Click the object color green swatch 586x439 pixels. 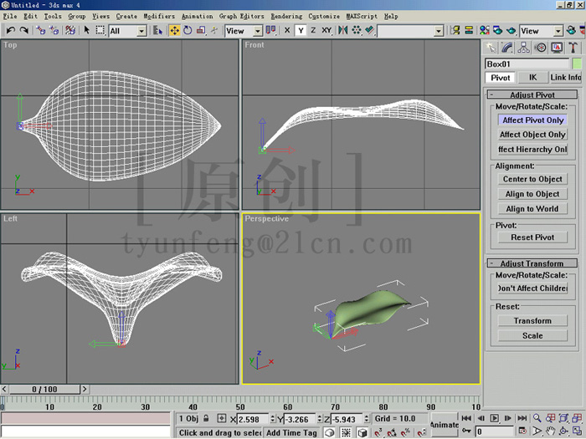tap(577, 64)
